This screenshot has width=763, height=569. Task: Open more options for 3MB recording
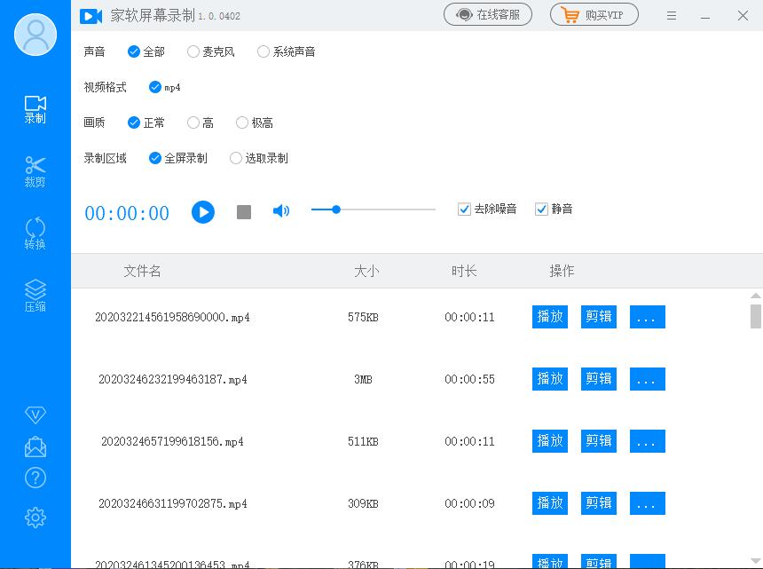(x=647, y=379)
